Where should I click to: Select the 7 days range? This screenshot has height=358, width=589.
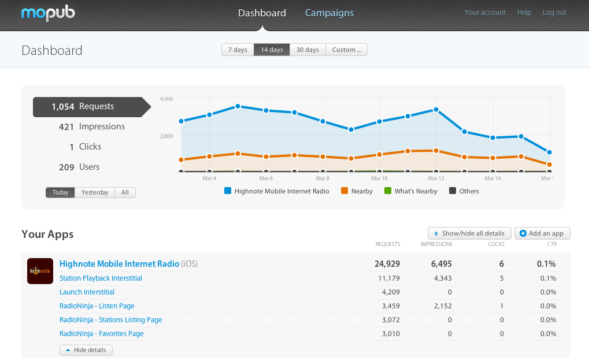click(238, 50)
